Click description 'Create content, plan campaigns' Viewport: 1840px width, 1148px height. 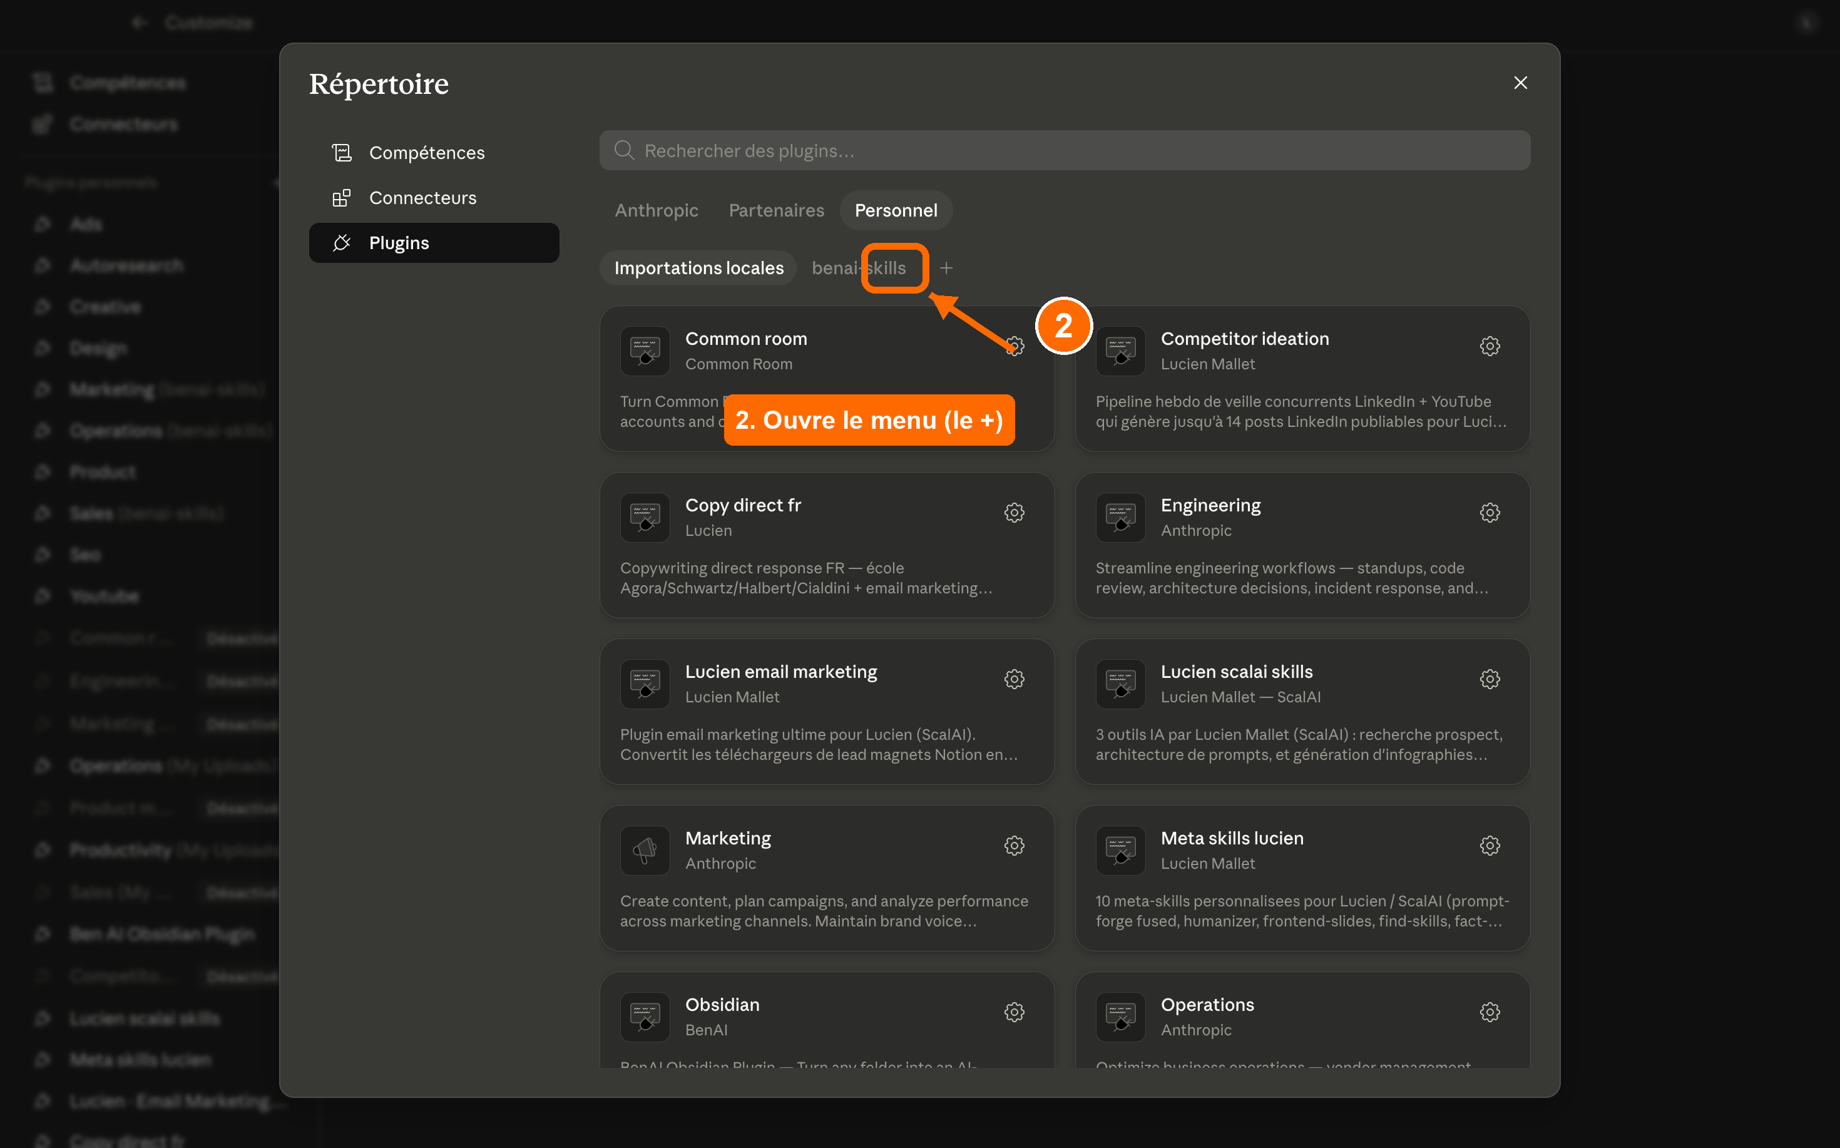click(x=824, y=910)
